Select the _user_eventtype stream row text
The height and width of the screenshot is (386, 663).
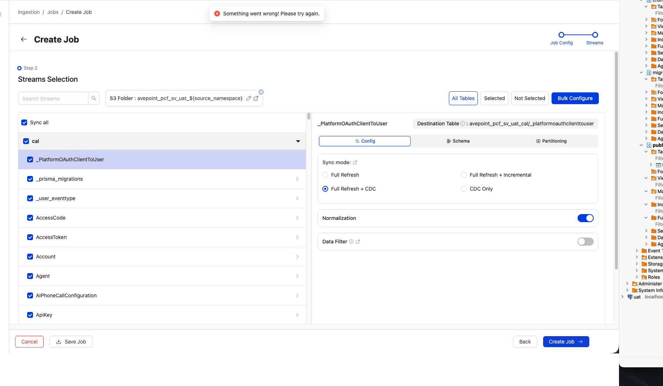coord(55,198)
